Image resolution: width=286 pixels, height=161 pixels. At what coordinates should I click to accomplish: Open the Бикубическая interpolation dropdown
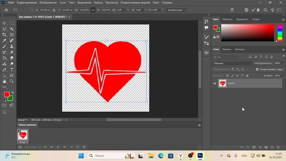pos(176,10)
